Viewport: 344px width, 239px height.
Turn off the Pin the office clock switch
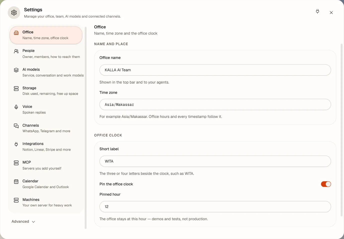tap(326, 184)
